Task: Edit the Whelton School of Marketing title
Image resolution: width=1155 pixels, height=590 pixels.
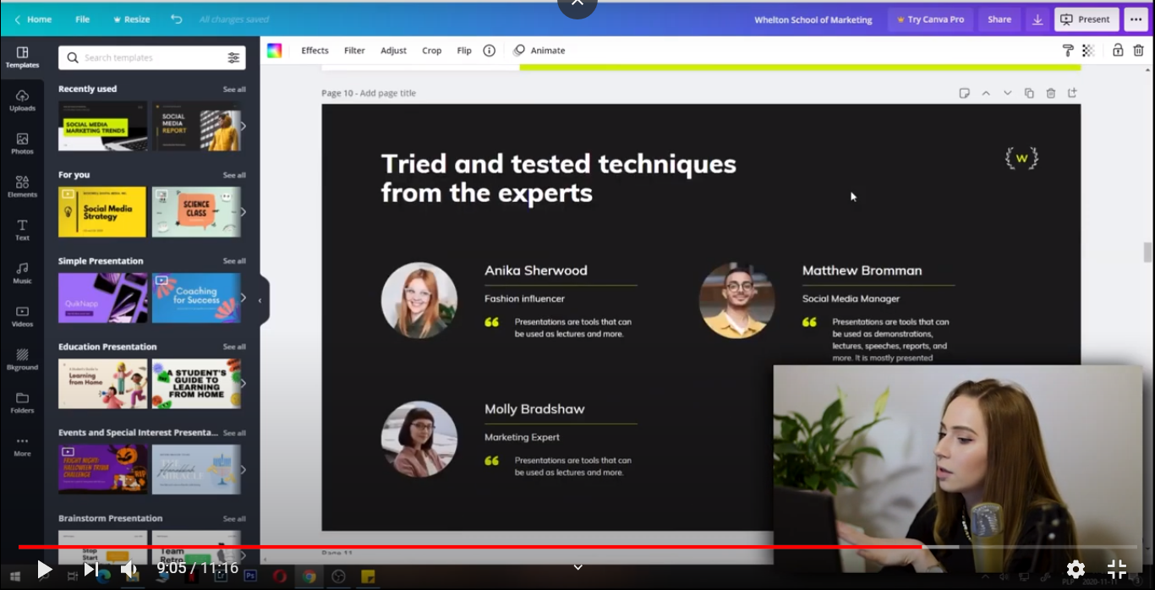Action: pos(813,19)
